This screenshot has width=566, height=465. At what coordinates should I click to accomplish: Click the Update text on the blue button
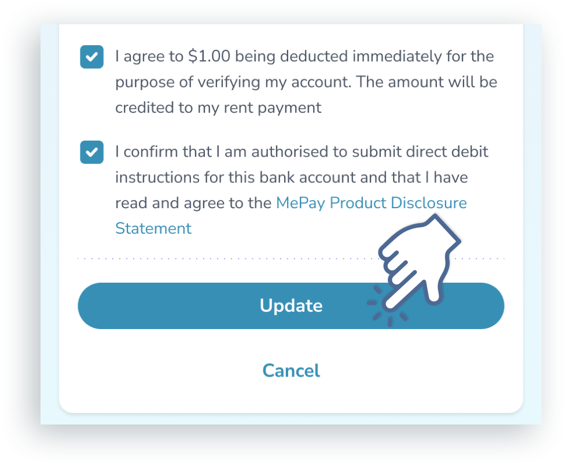point(291,306)
